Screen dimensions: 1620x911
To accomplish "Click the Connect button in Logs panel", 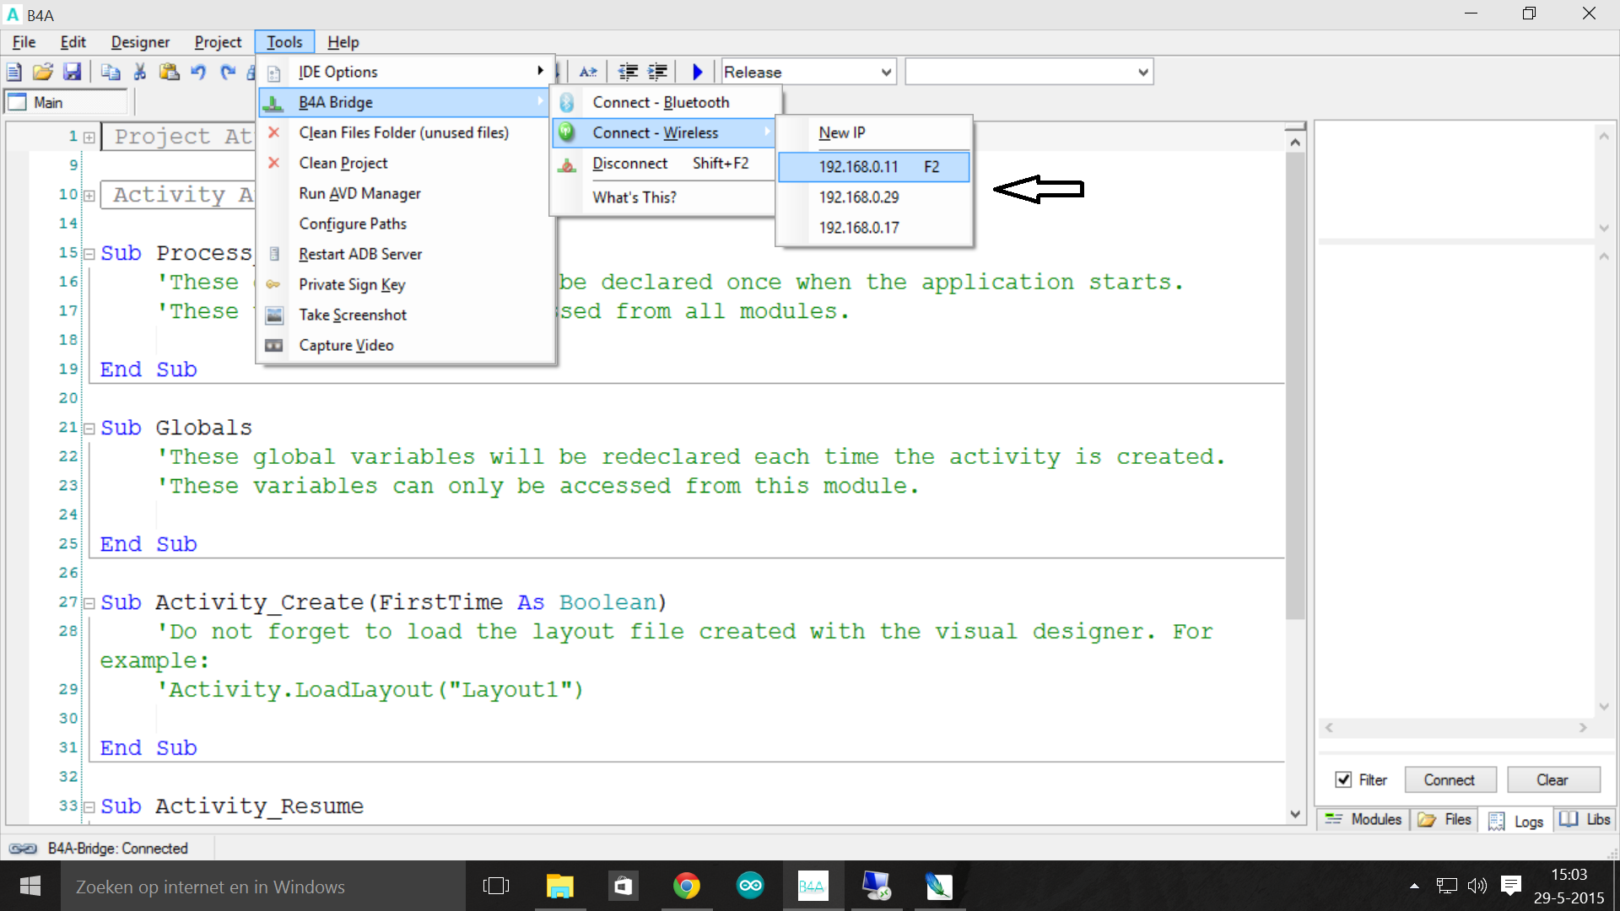I will 1450,779.
